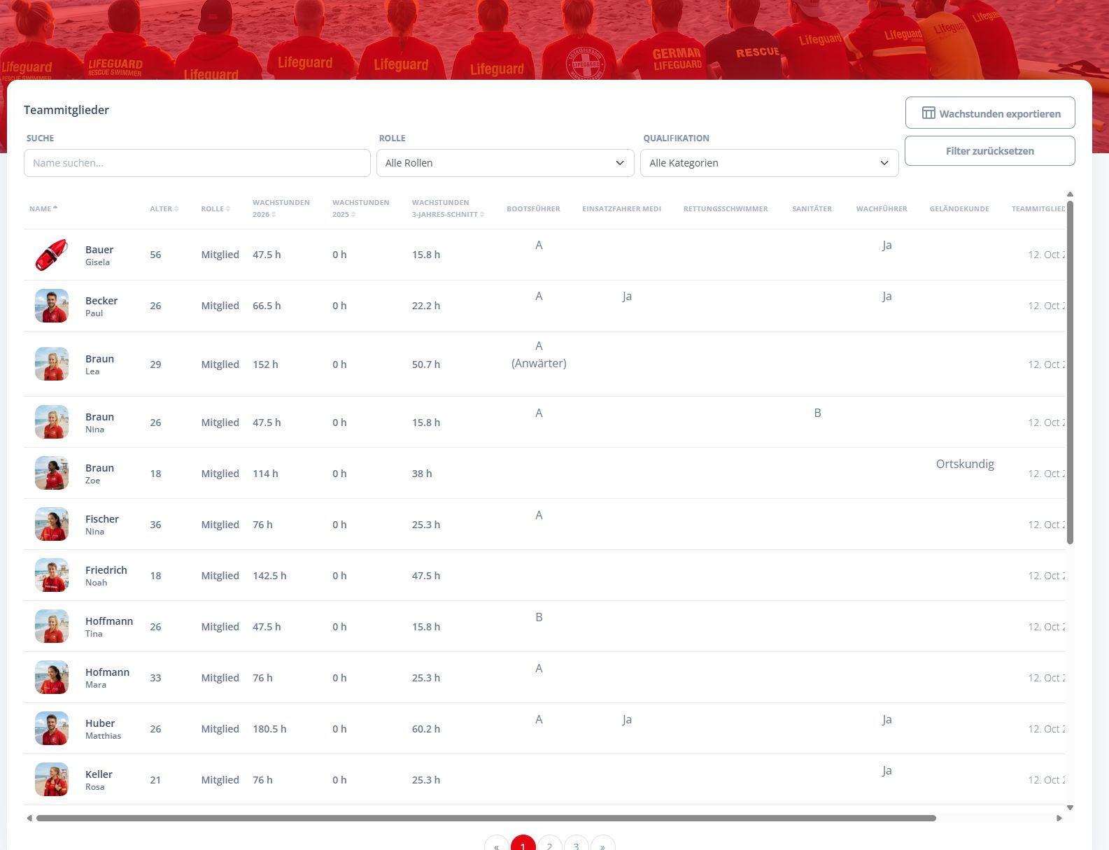Open Matthias Huber's profile photo
1109x850 pixels.
click(x=52, y=728)
